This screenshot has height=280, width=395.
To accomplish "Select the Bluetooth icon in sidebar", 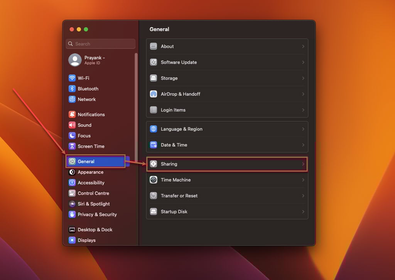I will coord(72,89).
